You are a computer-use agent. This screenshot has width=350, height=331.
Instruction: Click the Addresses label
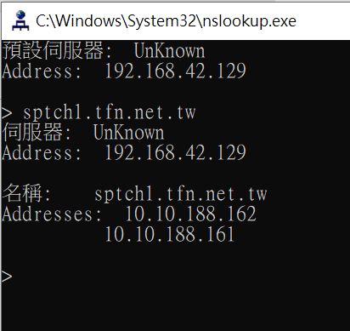tap(48, 214)
